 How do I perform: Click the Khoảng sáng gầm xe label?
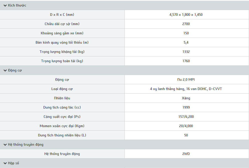62,33
